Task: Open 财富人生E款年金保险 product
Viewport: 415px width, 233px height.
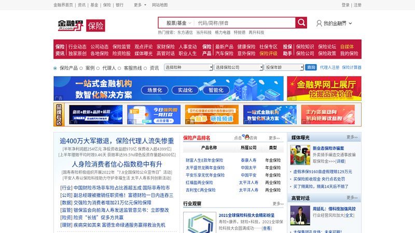Action: (204, 160)
